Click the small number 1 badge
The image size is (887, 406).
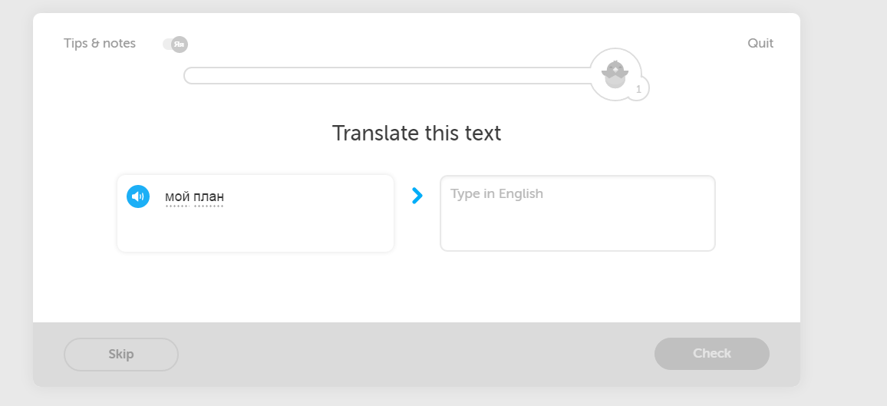click(638, 90)
